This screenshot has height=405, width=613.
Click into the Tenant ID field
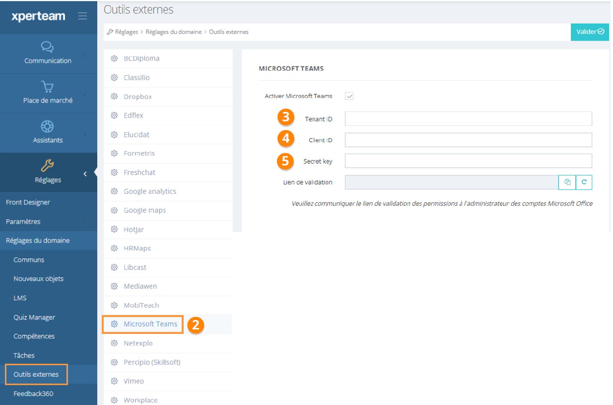tap(468, 119)
